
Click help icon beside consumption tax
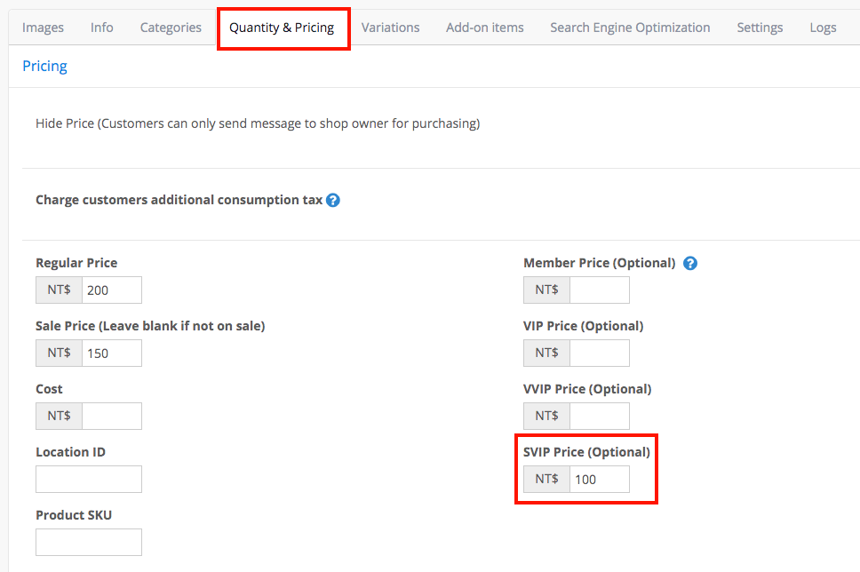click(333, 200)
